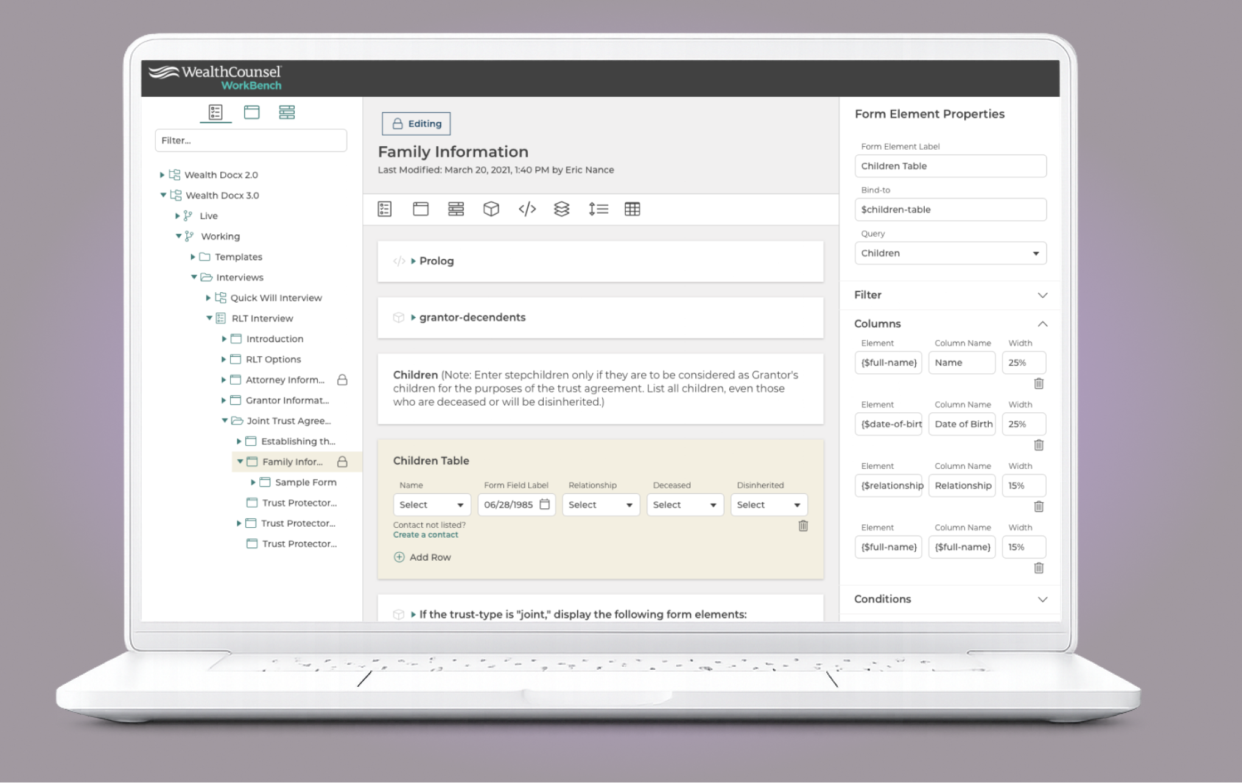
Task: Click the table grid icon in toolbar
Action: (x=632, y=209)
